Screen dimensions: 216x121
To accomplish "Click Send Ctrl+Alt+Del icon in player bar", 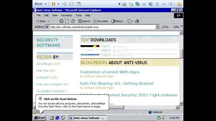I will click(x=64, y=4).
